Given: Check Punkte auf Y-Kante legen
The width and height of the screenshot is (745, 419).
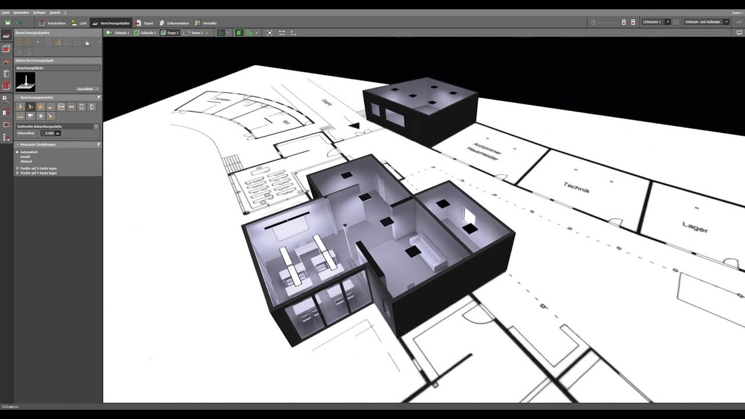Looking at the screenshot, I should click(x=17, y=173).
